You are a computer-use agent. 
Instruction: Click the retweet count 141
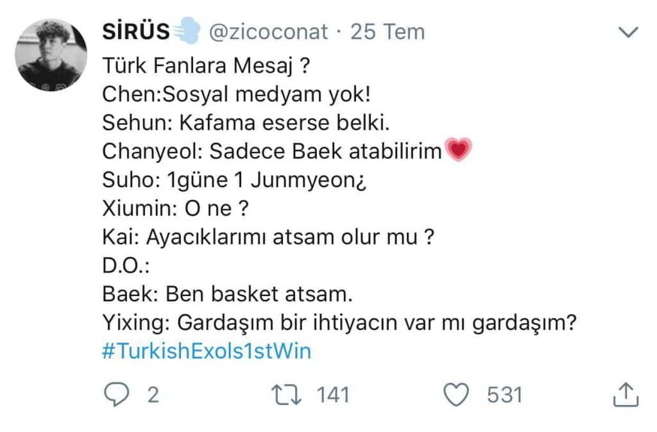coord(334,394)
